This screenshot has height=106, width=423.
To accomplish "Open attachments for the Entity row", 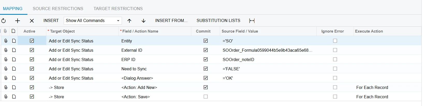I will pos(6,41).
